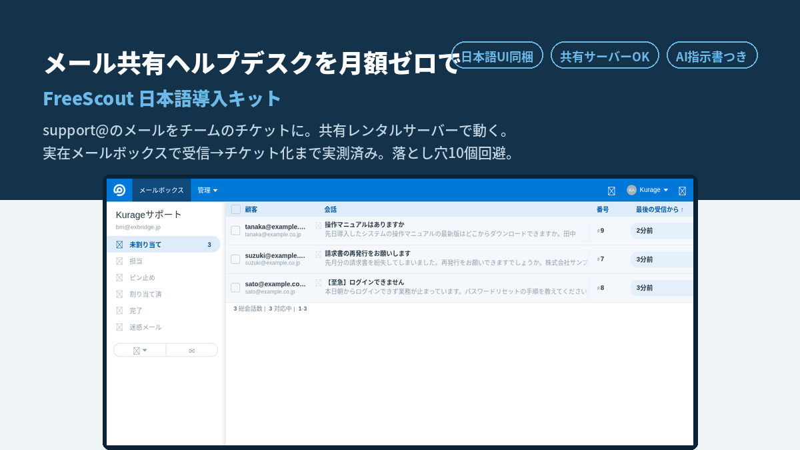800x450 pixels.
Task: Click the FreeScout logo in the top bar
Action: tap(119, 190)
